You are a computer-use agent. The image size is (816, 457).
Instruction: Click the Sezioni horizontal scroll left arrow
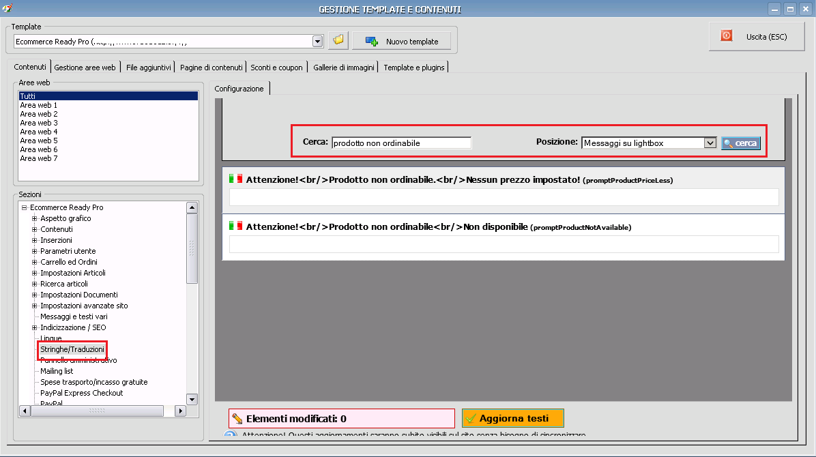pyautogui.click(x=25, y=411)
